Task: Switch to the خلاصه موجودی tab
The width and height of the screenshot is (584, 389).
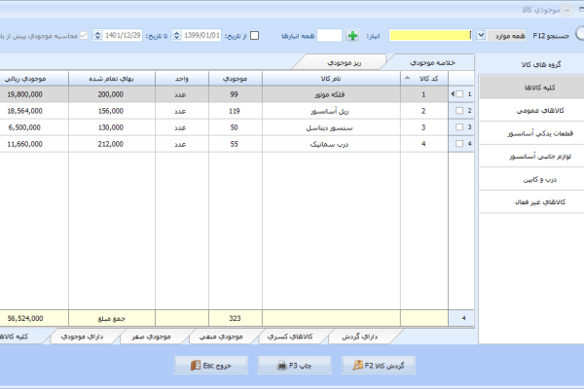Action: pyautogui.click(x=432, y=62)
